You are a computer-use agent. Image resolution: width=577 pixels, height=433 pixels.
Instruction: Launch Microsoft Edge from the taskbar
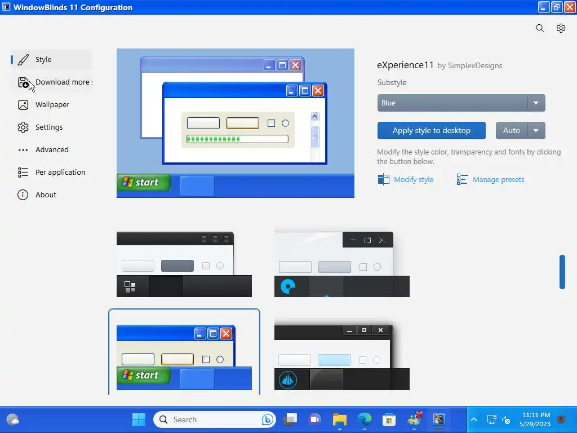click(x=365, y=419)
